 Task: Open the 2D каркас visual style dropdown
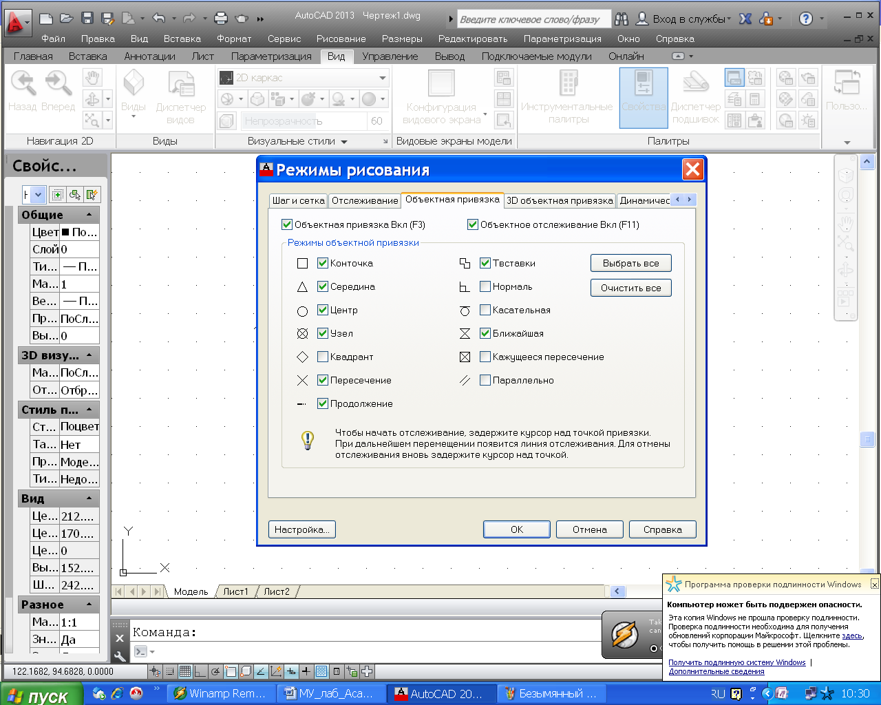pos(383,78)
